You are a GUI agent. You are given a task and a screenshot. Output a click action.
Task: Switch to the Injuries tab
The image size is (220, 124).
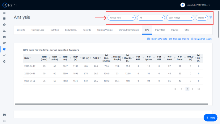click(175, 30)
